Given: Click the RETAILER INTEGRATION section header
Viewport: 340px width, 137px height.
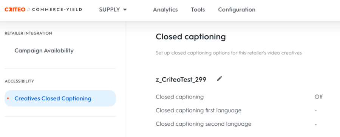Looking at the screenshot, I should click(28, 33).
